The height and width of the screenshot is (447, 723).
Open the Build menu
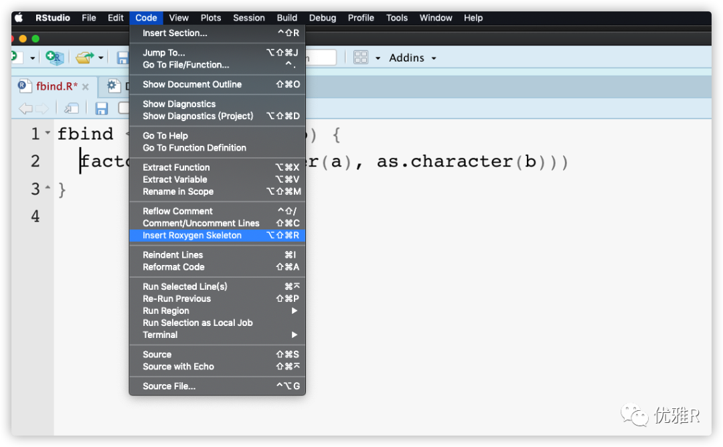[x=287, y=18]
